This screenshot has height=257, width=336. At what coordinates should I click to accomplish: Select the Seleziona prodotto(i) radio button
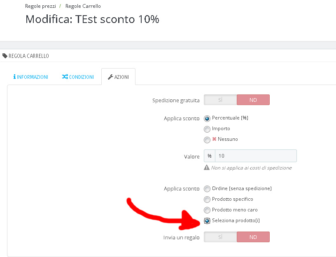tap(207, 221)
